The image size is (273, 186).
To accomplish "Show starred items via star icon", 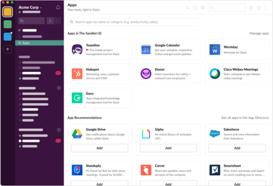I will 259,8.
